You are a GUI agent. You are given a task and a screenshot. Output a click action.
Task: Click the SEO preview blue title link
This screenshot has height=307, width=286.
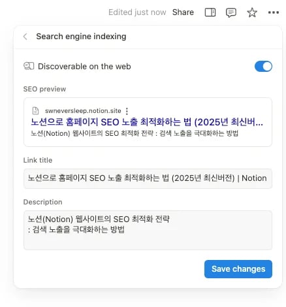pyautogui.click(x=147, y=122)
